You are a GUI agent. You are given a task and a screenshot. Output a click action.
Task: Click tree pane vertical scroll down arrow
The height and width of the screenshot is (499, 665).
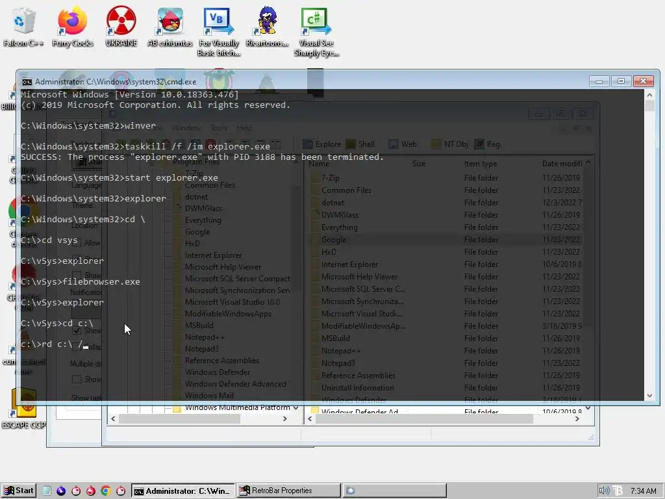296,408
